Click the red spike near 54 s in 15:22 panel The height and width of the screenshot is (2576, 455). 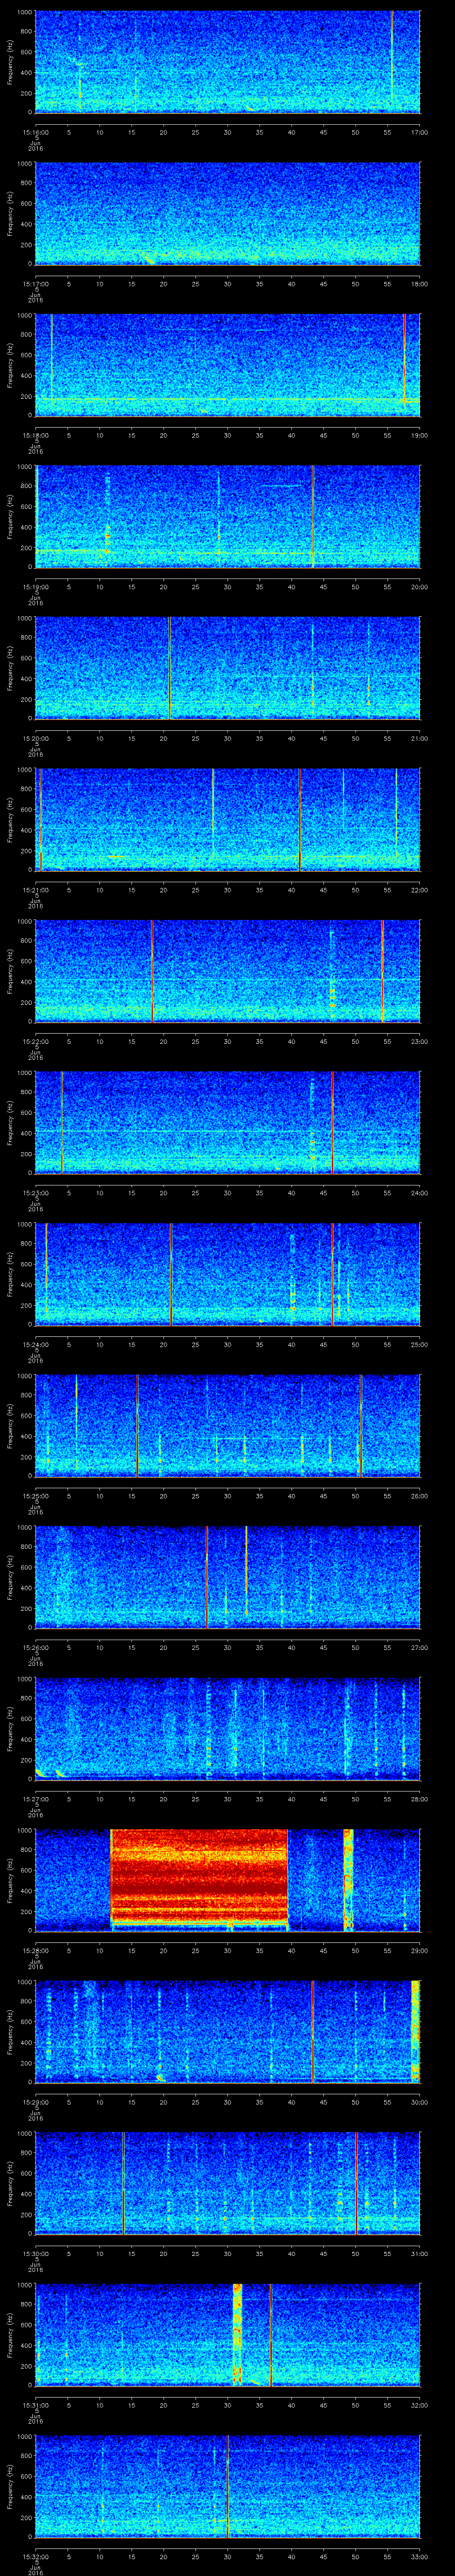382,971
